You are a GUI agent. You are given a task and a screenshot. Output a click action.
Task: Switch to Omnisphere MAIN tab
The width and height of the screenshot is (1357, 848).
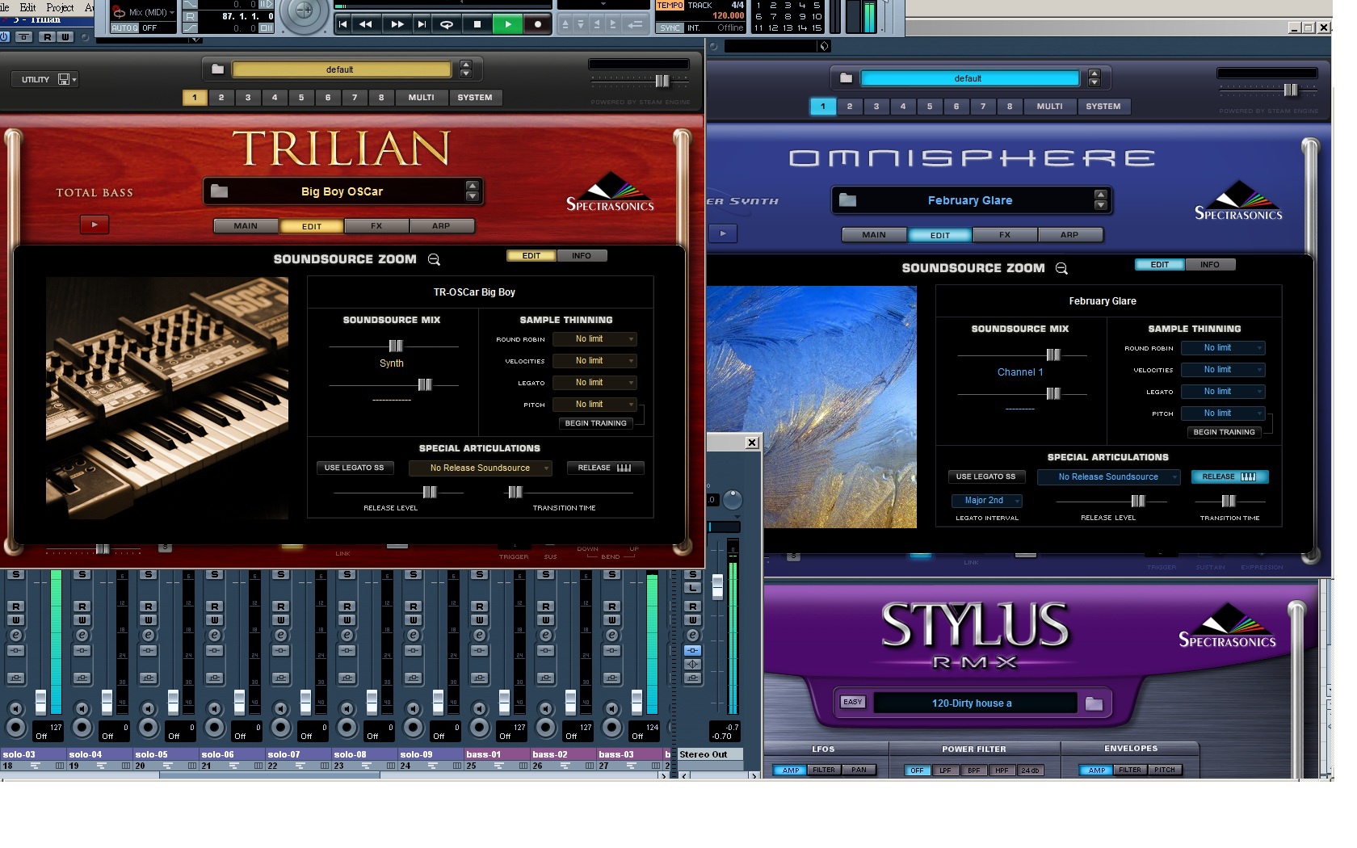pyautogui.click(x=874, y=235)
